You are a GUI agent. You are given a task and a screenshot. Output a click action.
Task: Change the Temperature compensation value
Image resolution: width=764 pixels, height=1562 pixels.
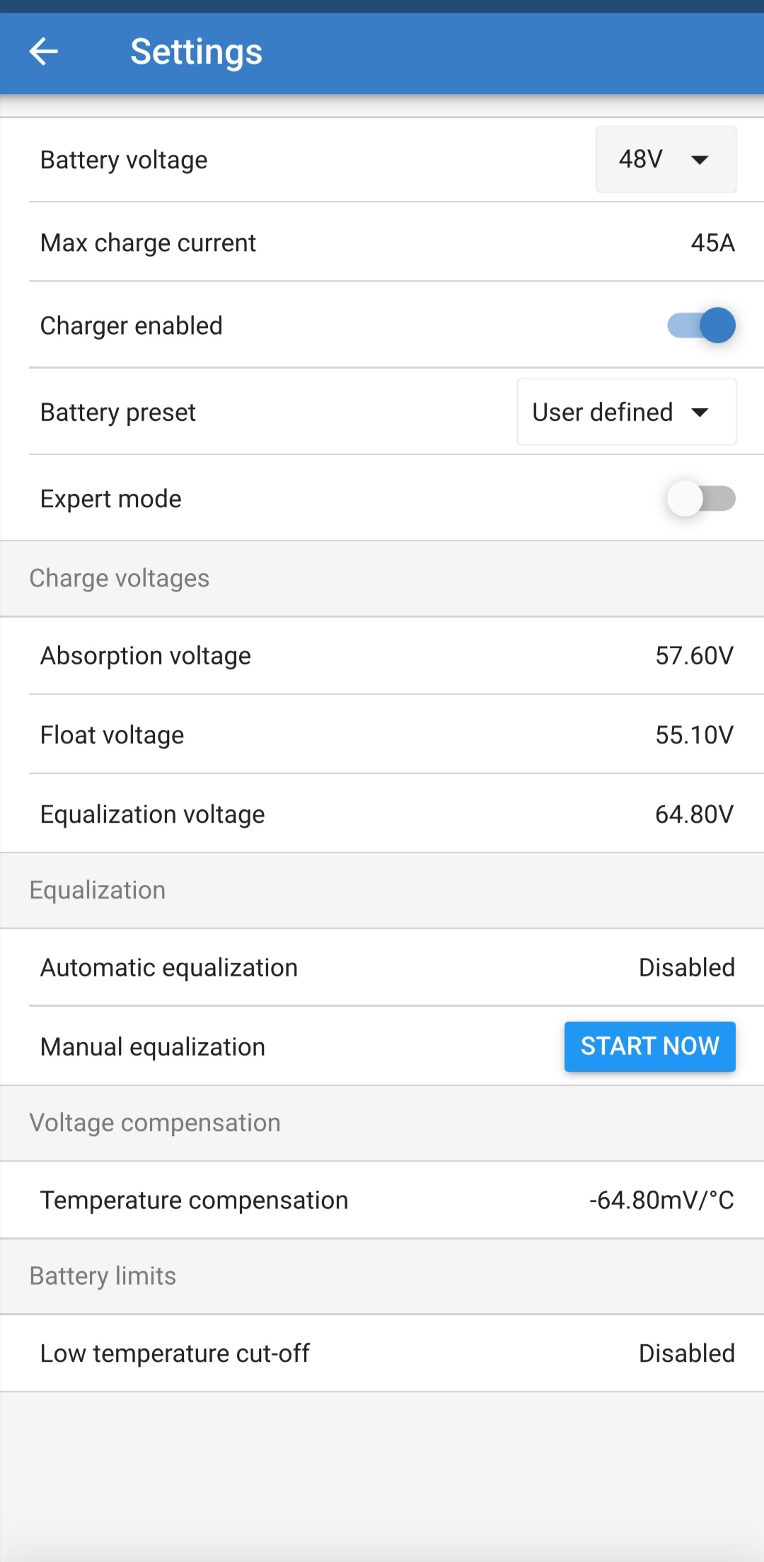661,1201
